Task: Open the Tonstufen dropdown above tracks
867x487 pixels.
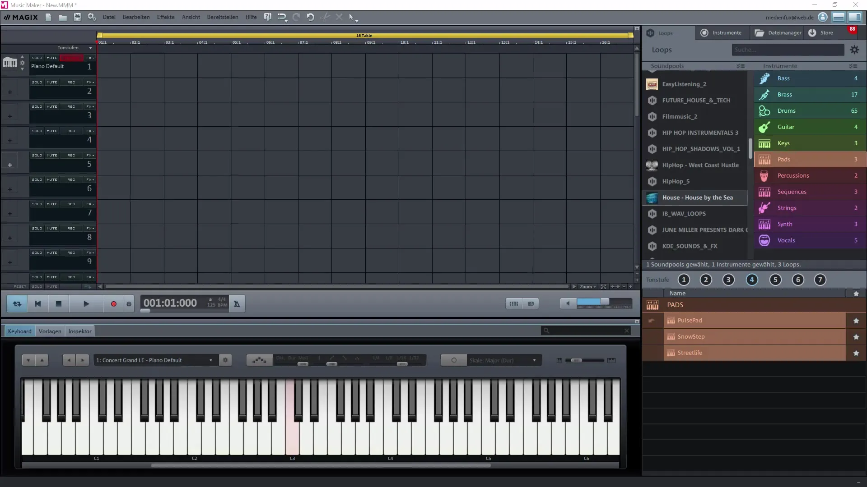Action: 75,47
